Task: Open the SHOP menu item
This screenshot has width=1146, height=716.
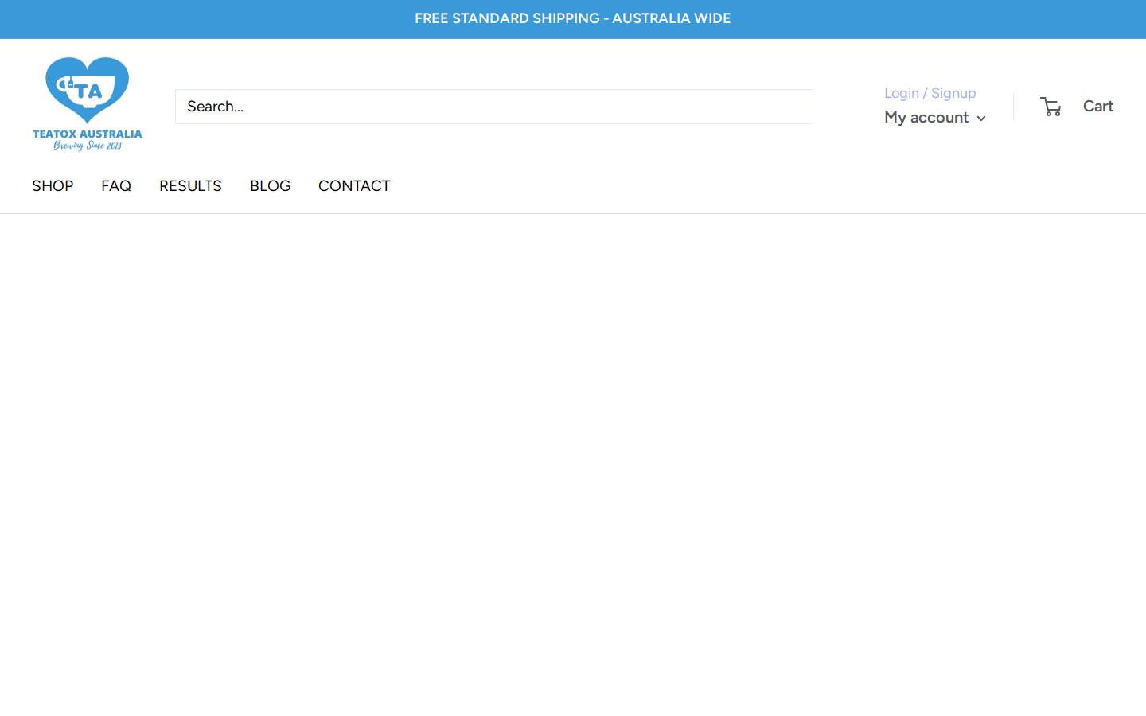Action: tap(53, 185)
